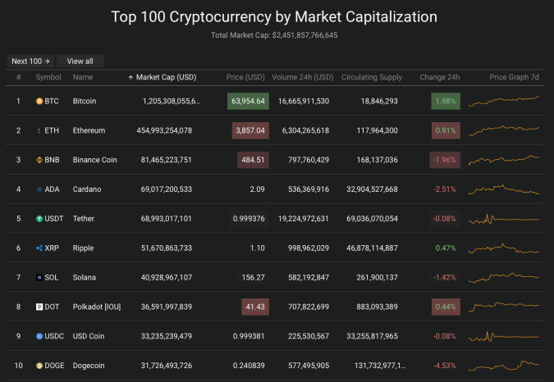Open Tether 7-day price graph
554x382 pixels.
tap(504, 219)
